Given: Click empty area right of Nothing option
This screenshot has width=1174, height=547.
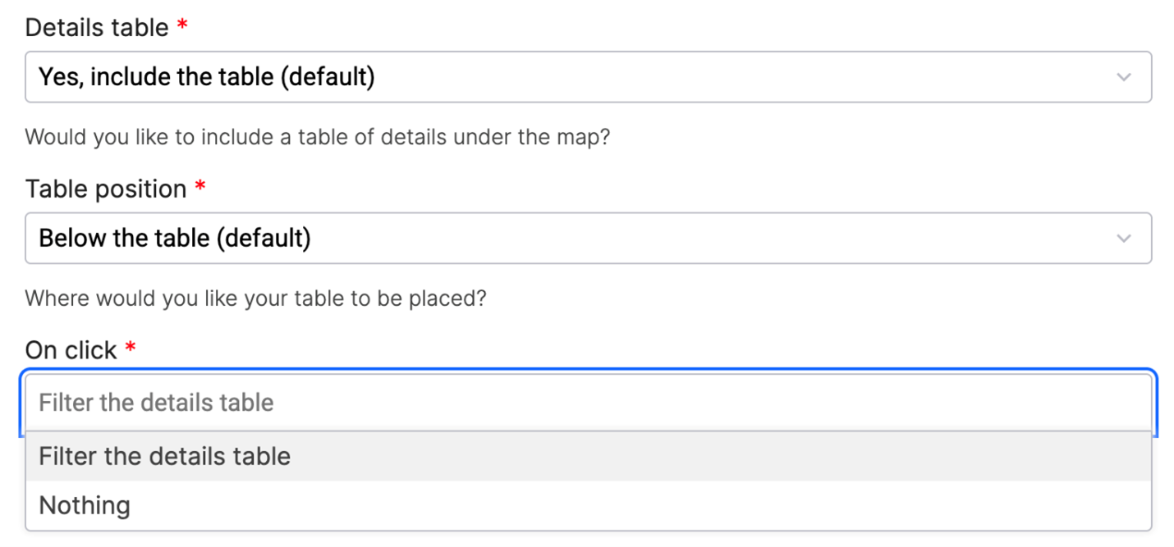Looking at the screenshot, I should tap(640, 505).
